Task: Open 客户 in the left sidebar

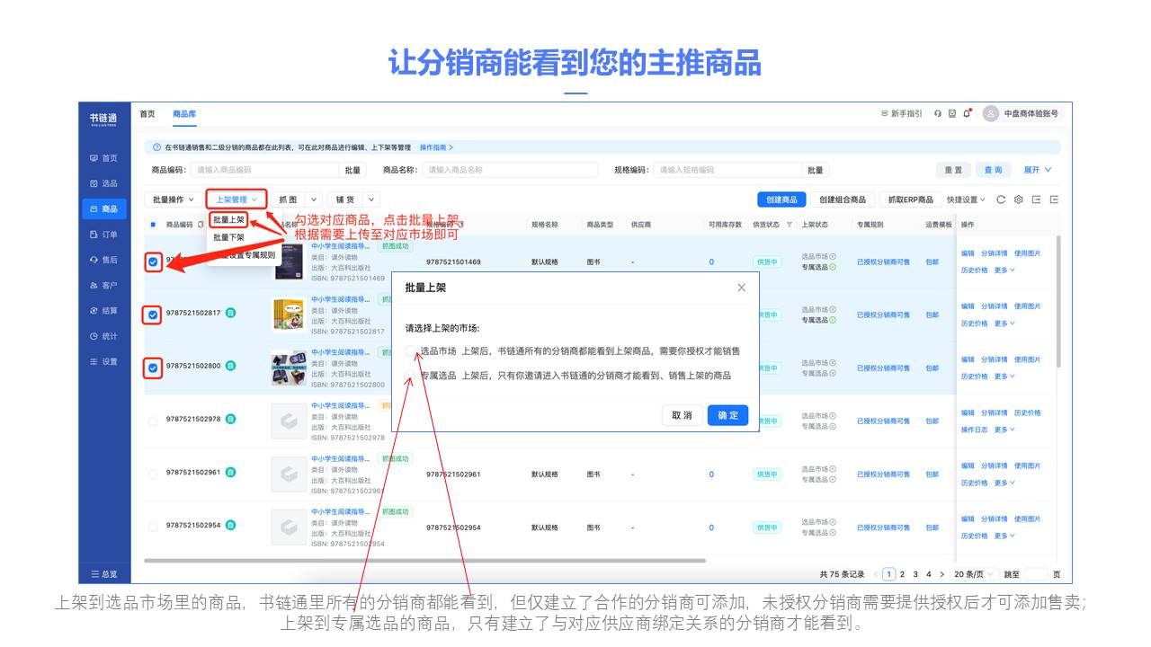Action: [104, 286]
